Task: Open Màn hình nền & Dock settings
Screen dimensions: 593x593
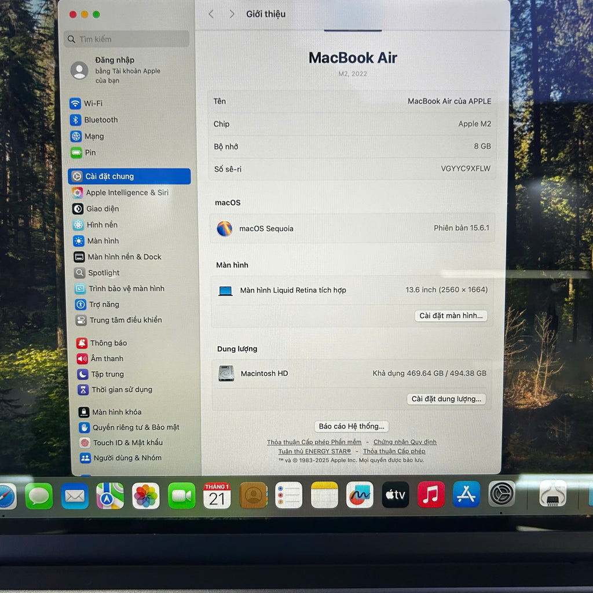Action: pos(124,257)
